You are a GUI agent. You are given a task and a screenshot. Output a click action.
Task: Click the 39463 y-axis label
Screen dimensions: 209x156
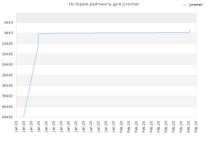click(x=7, y=96)
